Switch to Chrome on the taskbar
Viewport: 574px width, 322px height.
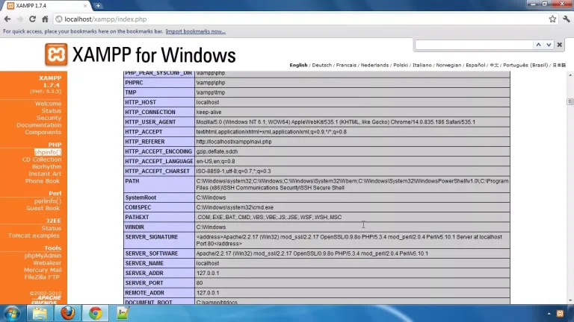(x=95, y=313)
